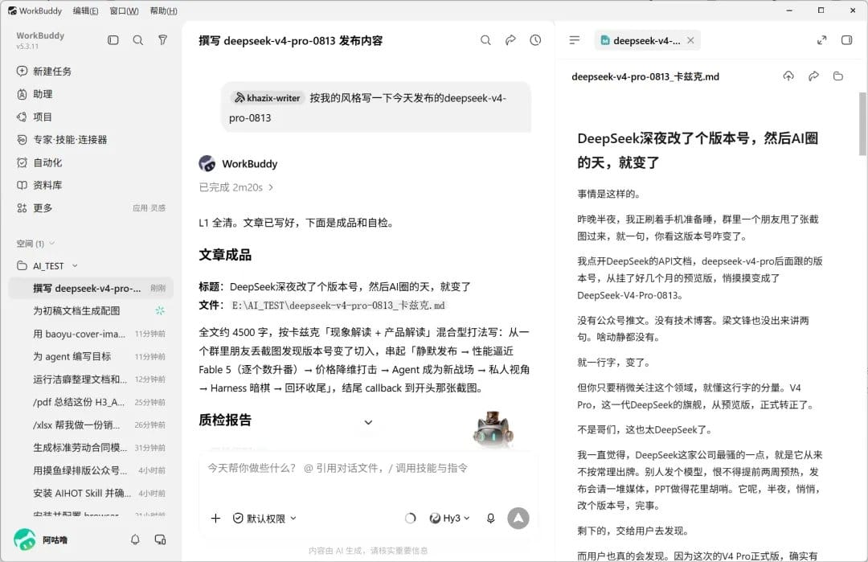Click the AI_TEST folder icon

[22, 266]
